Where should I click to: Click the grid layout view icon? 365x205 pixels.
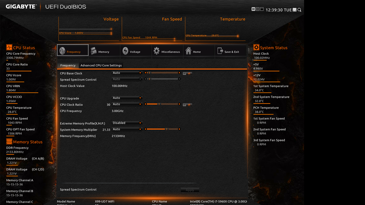pos(258,10)
